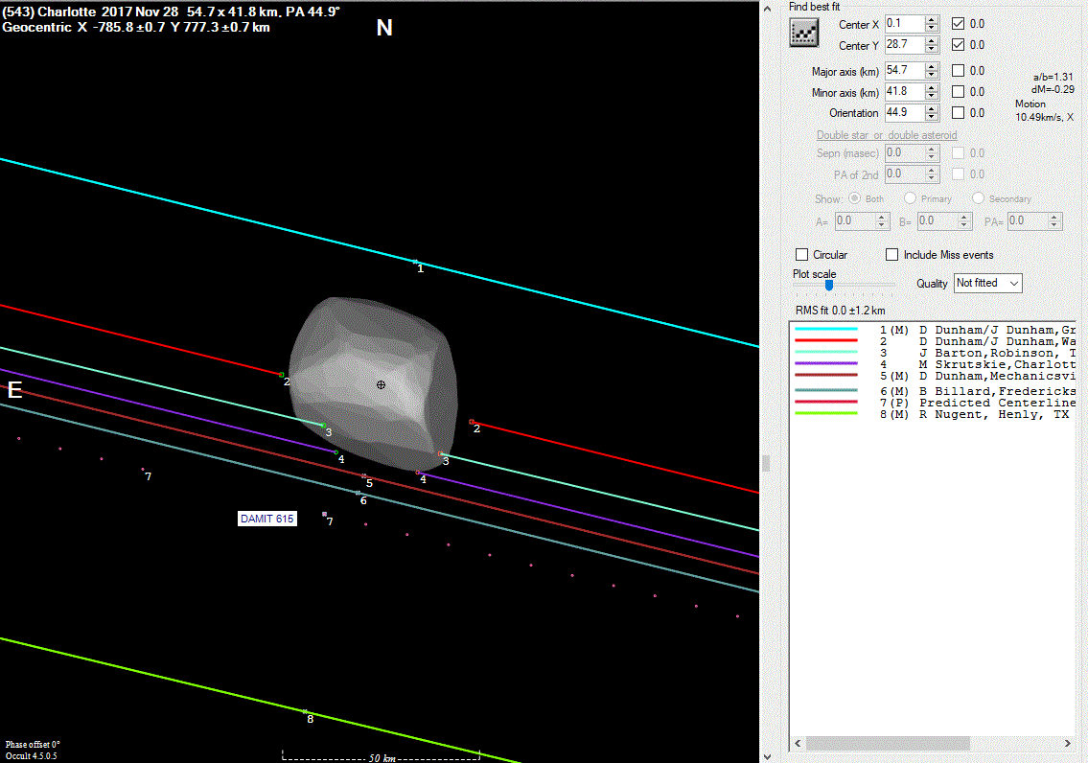This screenshot has width=1088, height=763.
Task: Toggle the Center Y fit checkbox
Action: 958,44
